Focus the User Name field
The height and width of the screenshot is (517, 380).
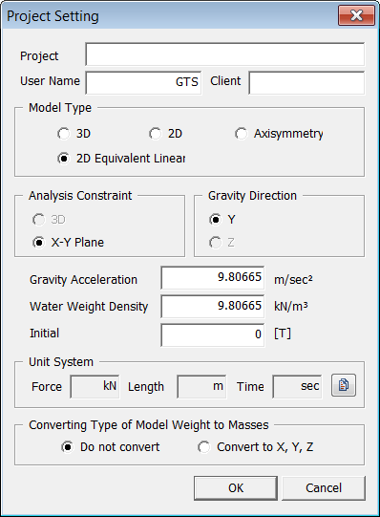(x=143, y=83)
